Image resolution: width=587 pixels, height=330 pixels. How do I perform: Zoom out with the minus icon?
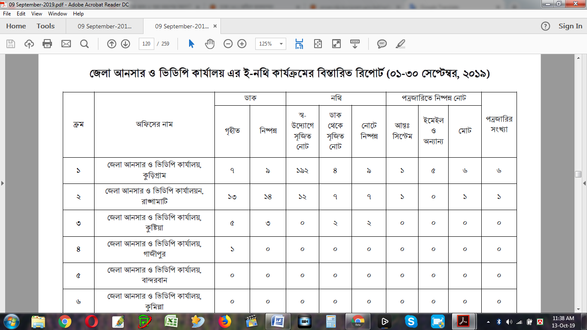click(228, 44)
